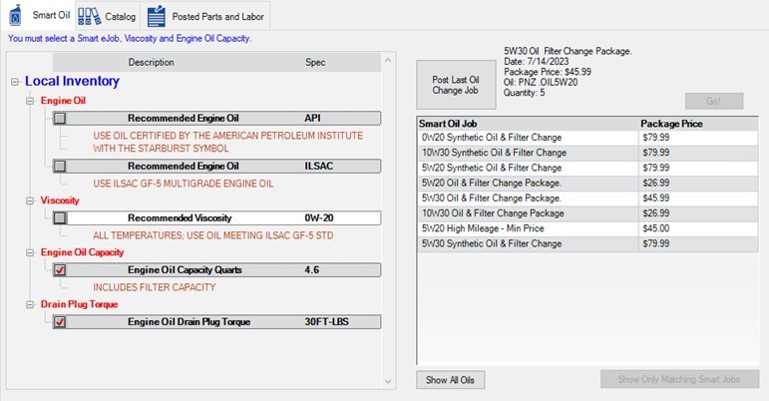Image resolution: width=769 pixels, height=401 pixels.
Task: Click the Local Inventory heading
Action: (x=72, y=81)
